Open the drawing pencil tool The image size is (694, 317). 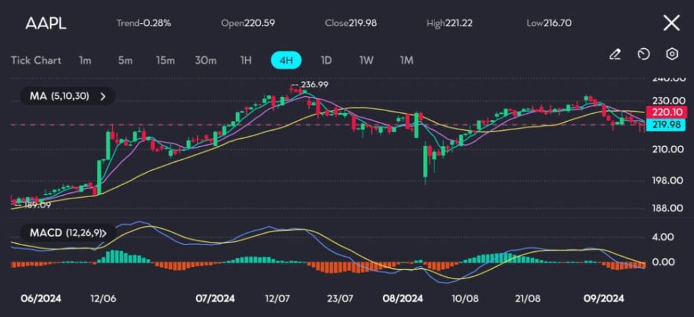click(615, 54)
